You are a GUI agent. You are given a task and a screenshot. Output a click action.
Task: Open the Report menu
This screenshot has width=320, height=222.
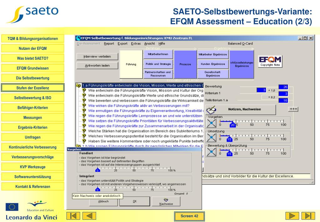pos(109,44)
